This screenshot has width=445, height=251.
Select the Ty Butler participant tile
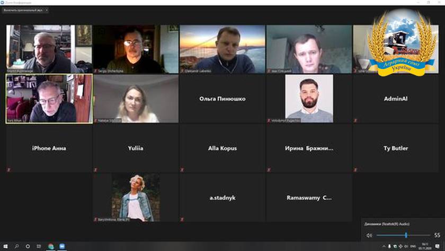[396, 148]
